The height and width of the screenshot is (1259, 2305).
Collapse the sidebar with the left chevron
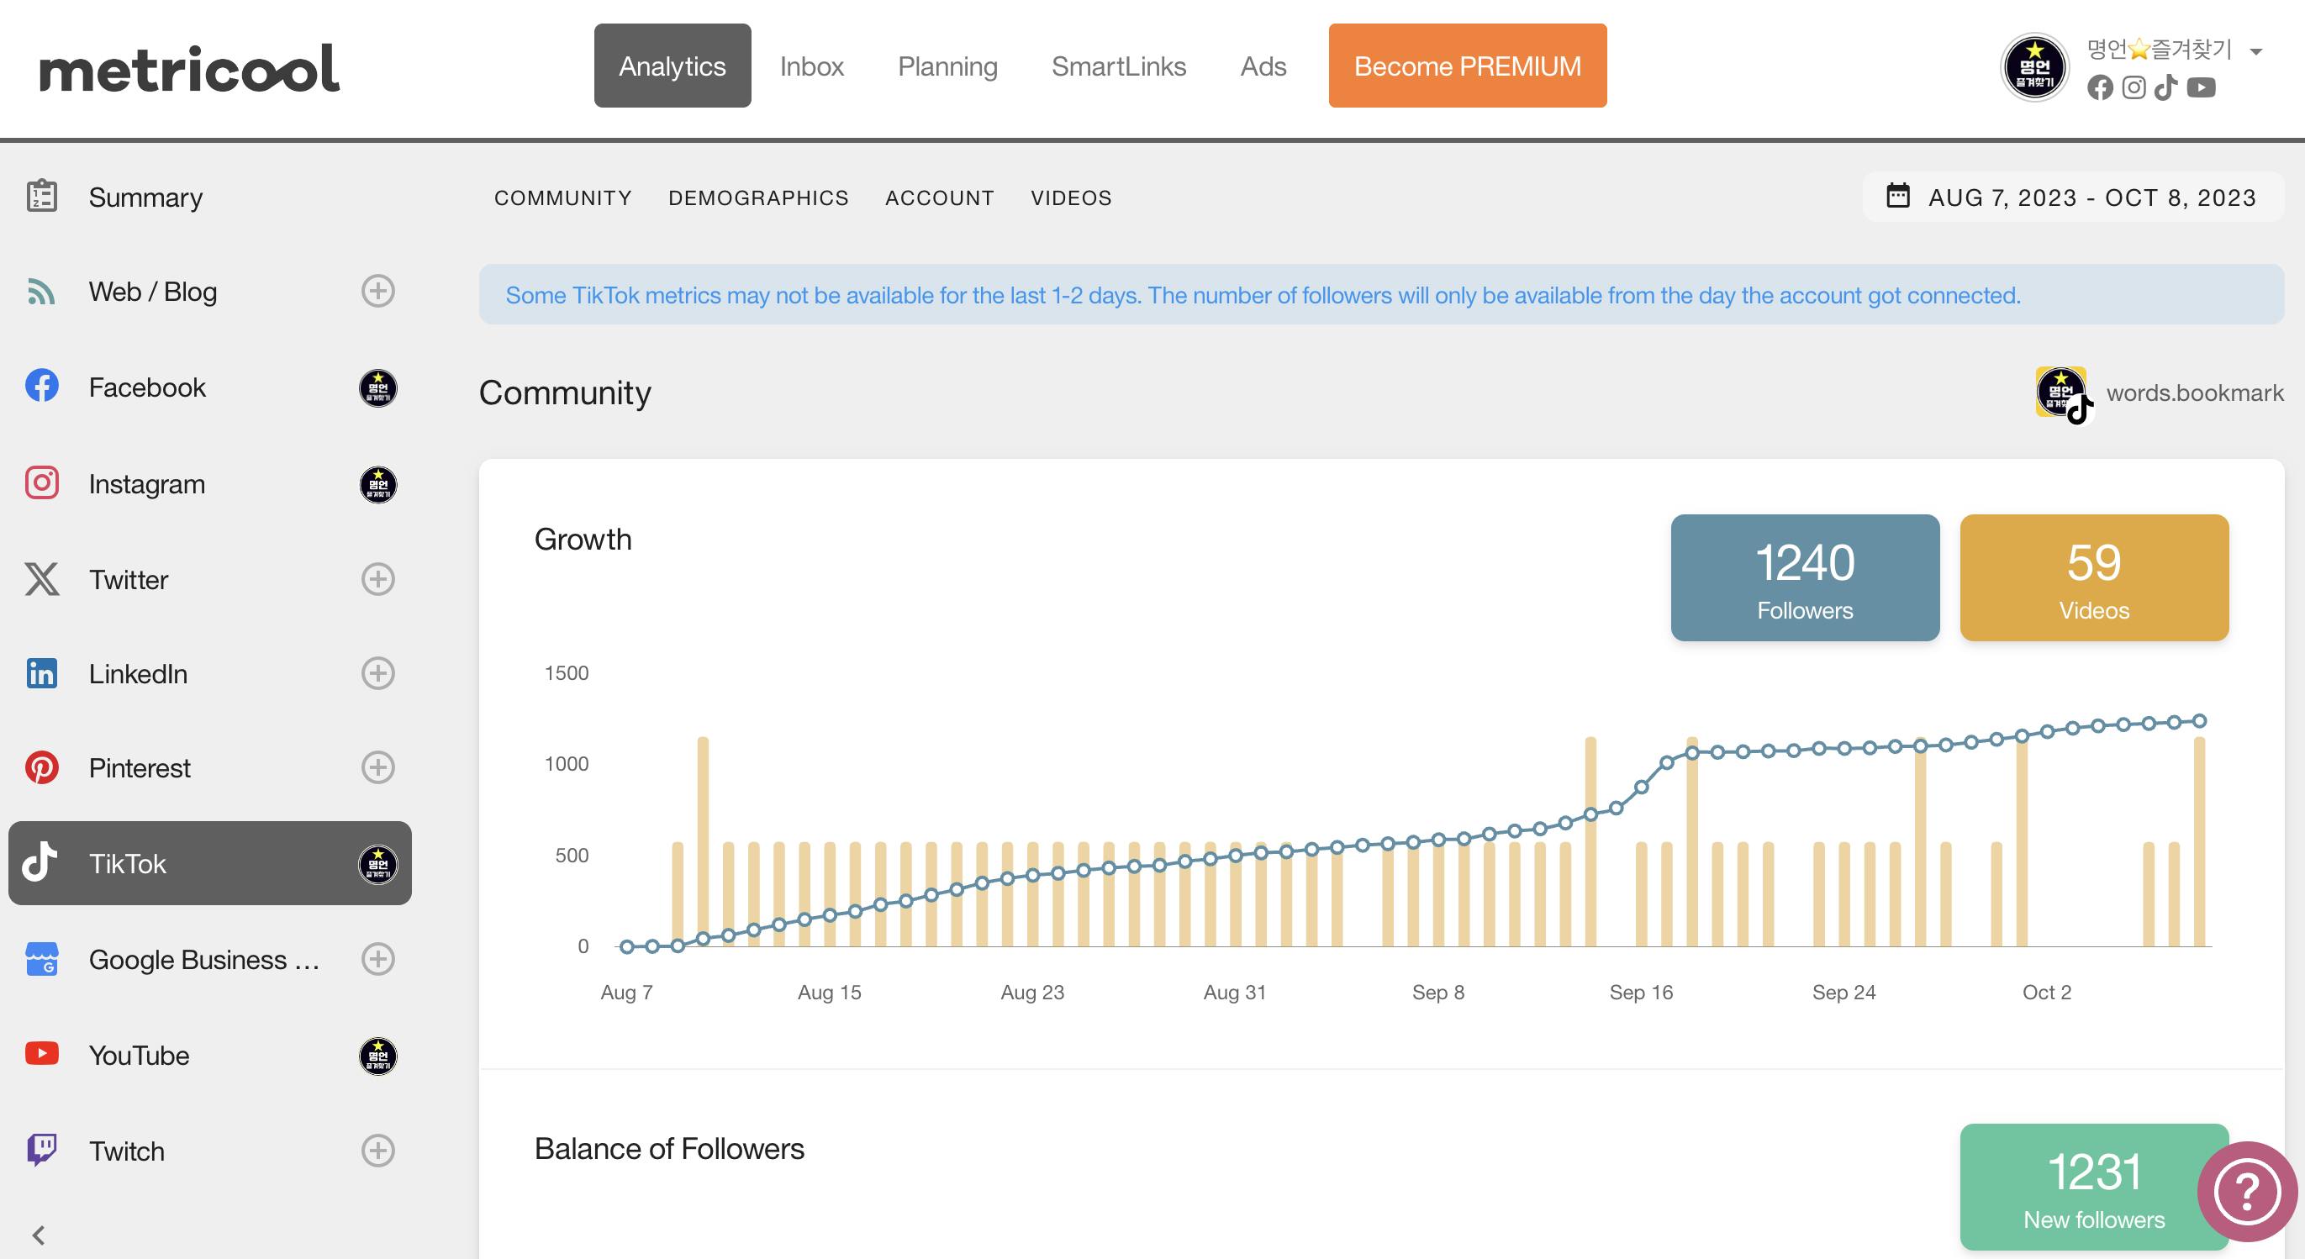click(x=39, y=1235)
